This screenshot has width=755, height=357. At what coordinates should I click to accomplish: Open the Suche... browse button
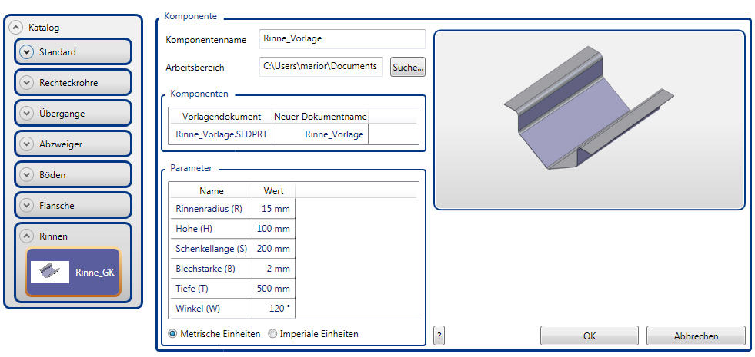408,68
